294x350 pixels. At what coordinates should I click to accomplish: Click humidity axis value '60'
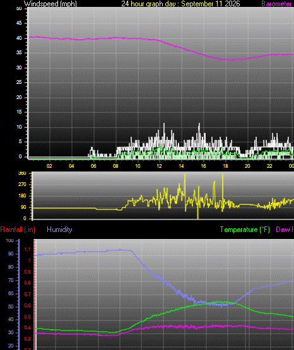[x=11, y=293]
